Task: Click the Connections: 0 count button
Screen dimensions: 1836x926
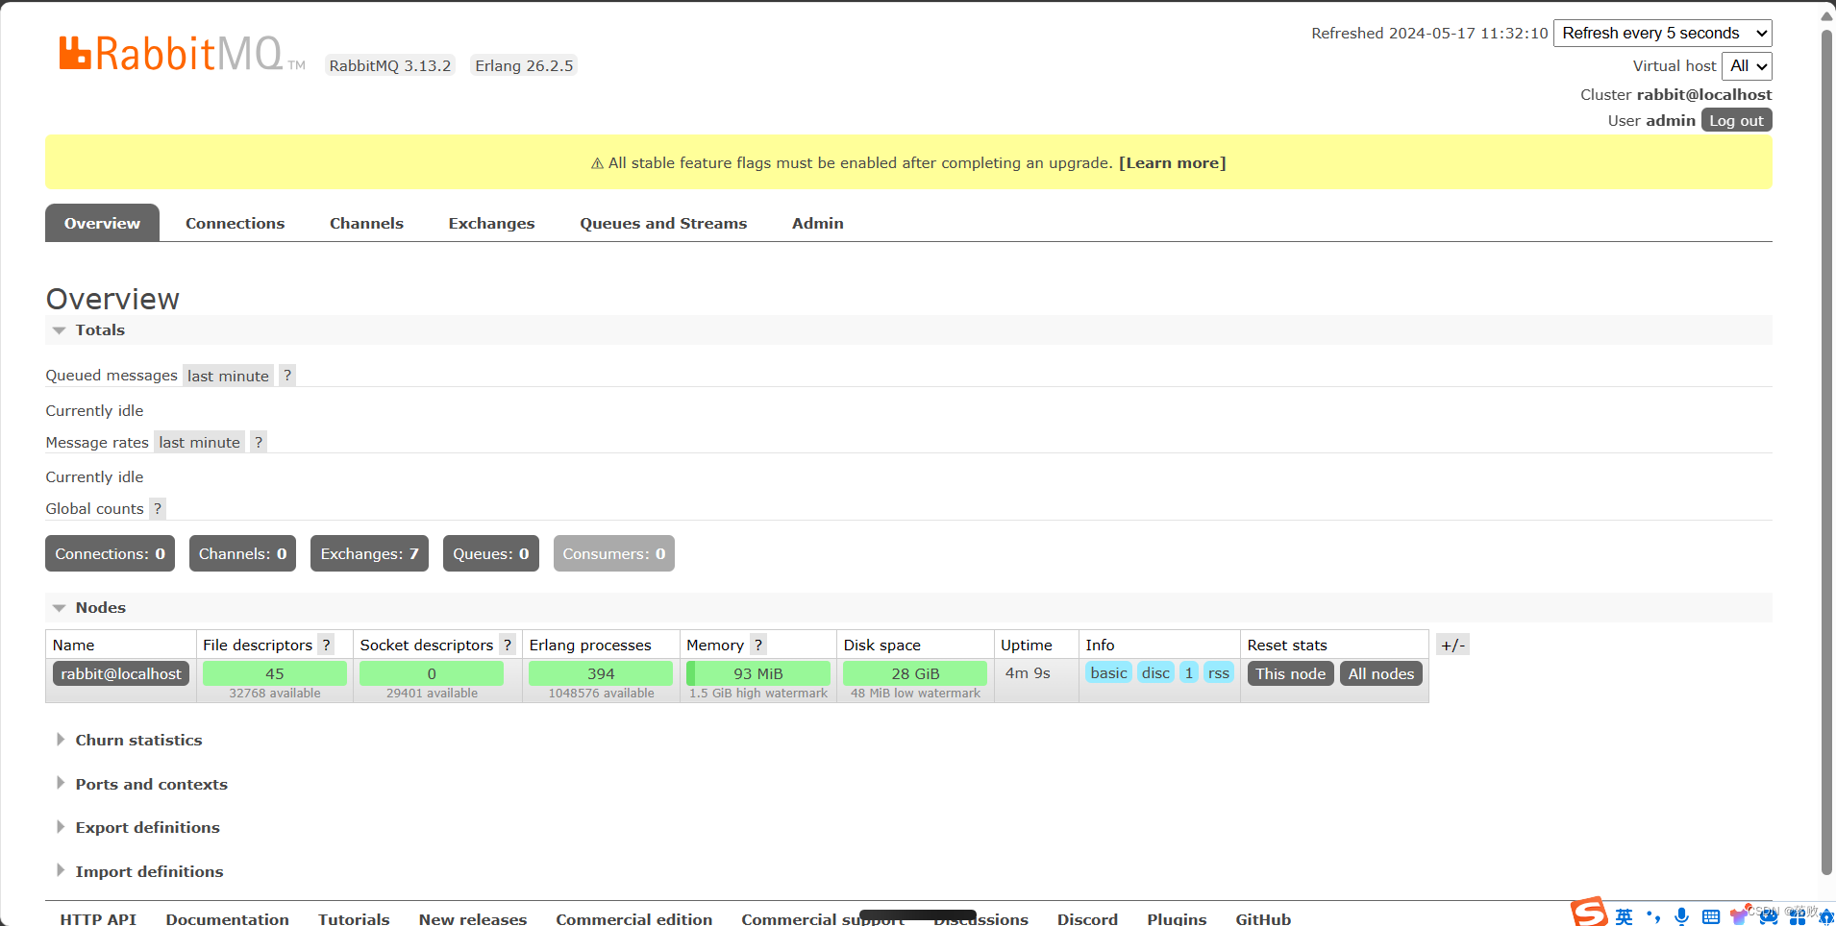Action: pyautogui.click(x=110, y=553)
